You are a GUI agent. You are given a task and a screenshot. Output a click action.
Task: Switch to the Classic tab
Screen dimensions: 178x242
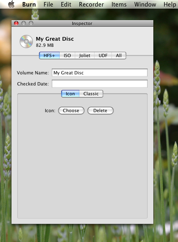pos(91,94)
